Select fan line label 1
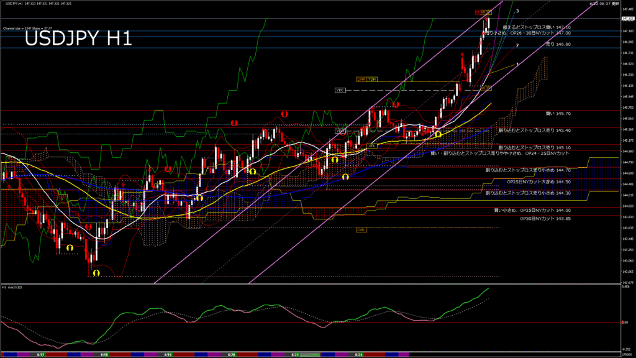This screenshot has width=636, height=358. click(x=517, y=64)
